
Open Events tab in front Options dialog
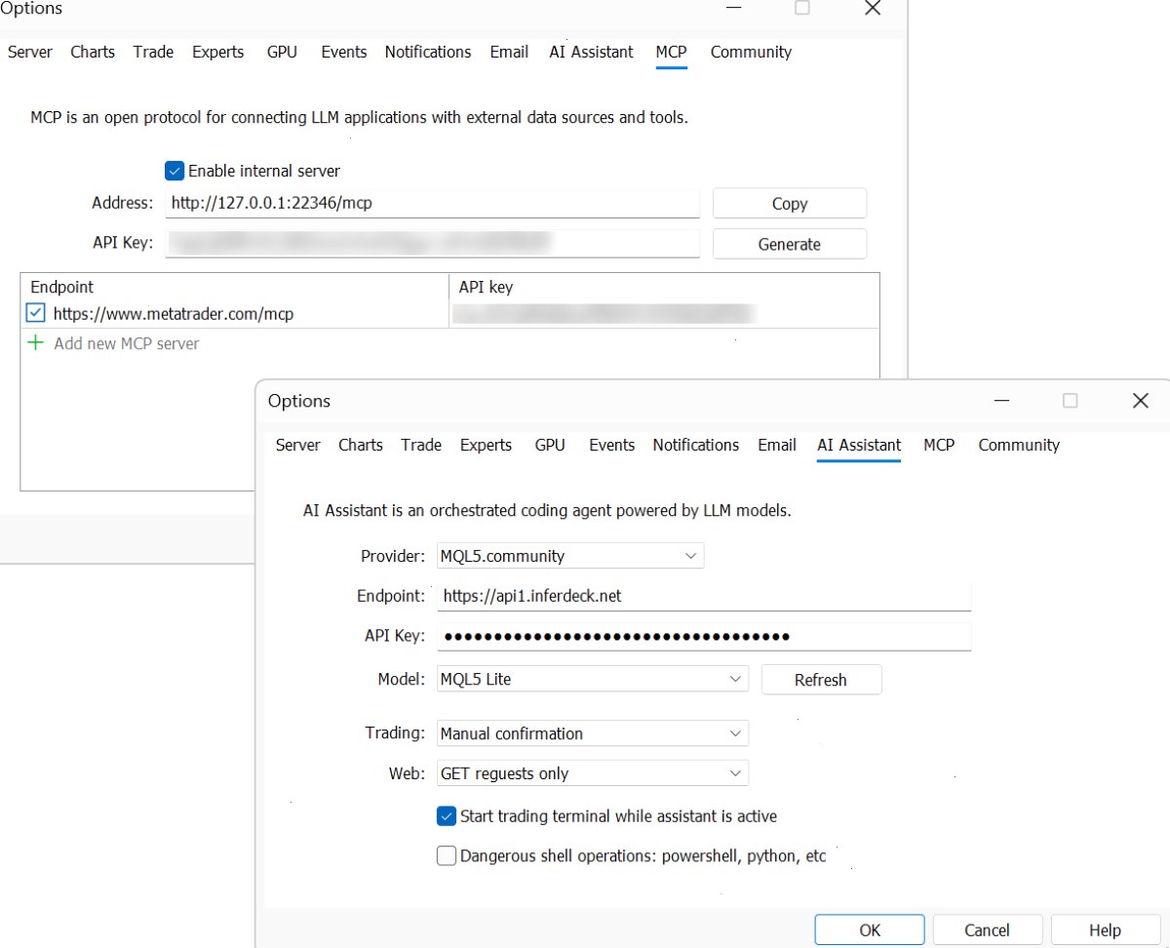point(612,445)
